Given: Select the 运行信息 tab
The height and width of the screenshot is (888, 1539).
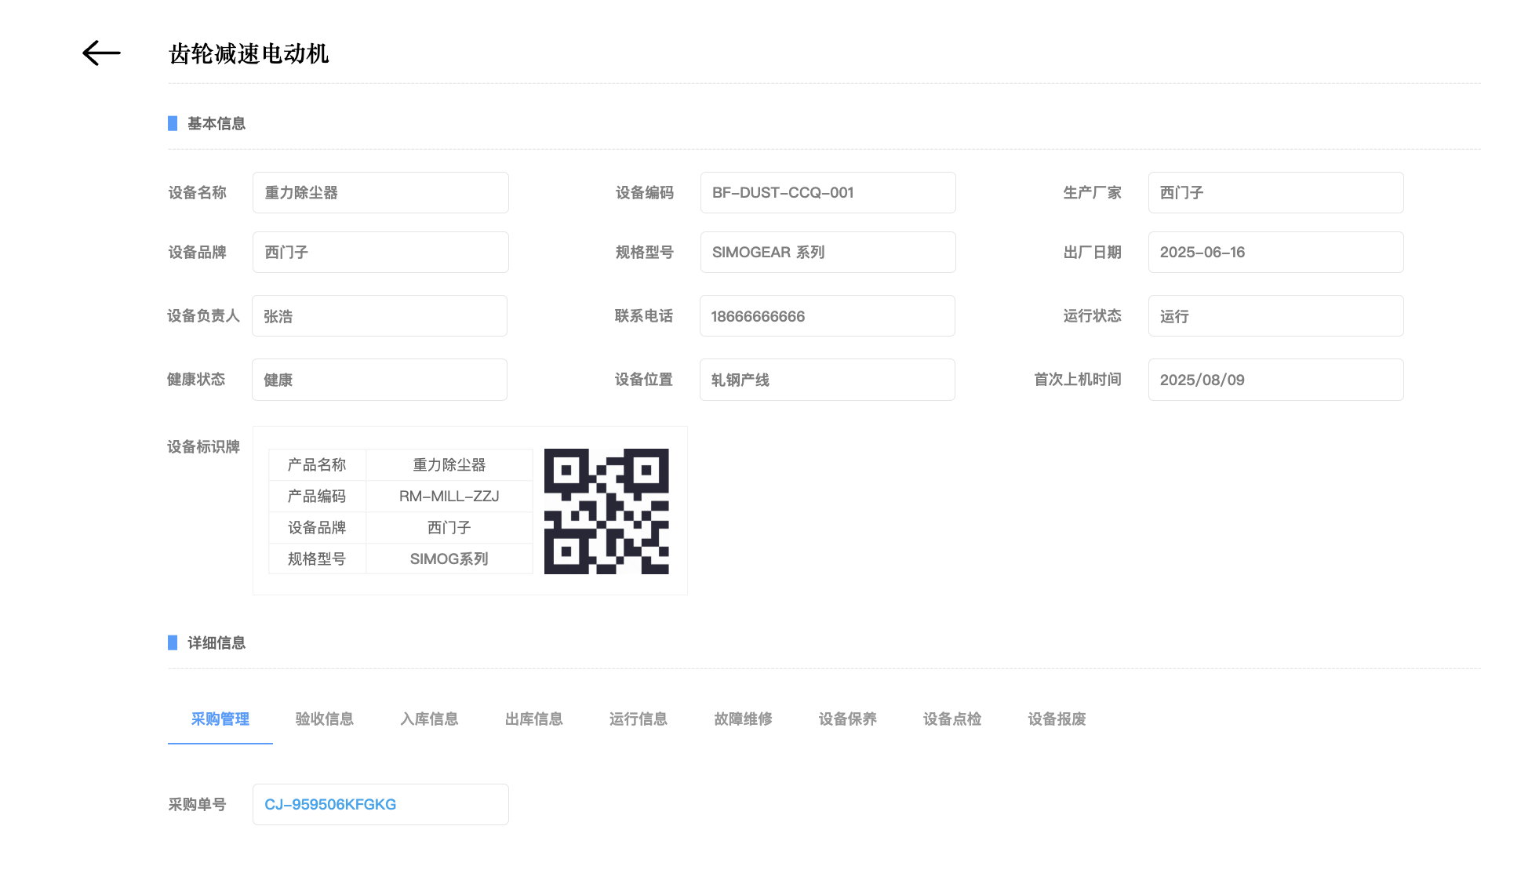Looking at the screenshot, I should tap(639, 719).
